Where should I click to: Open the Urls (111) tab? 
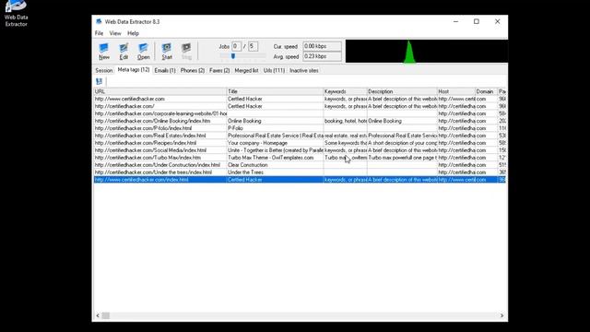click(x=274, y=70)
